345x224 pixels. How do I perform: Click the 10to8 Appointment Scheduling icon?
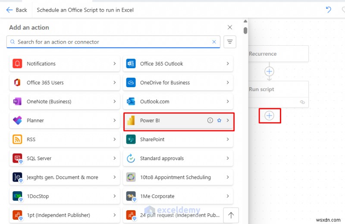[131, 177]
